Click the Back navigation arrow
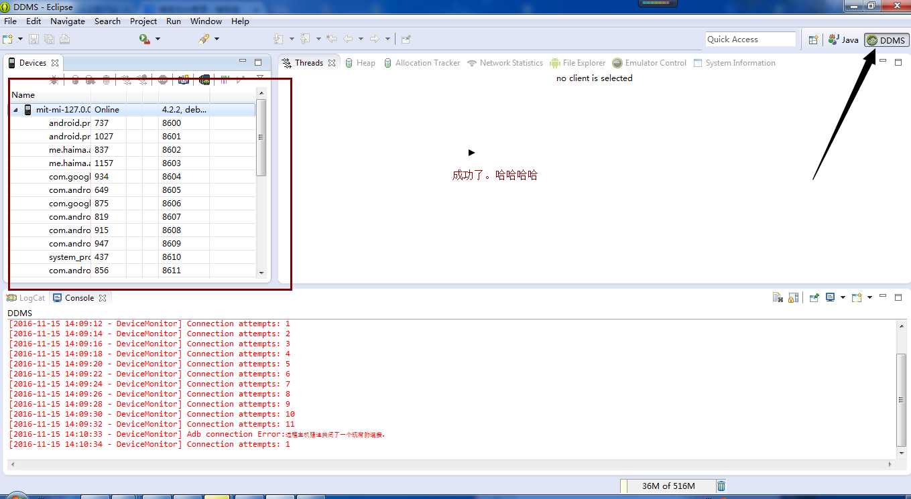Image resolution: width=911 pixels, height=499 pixels. [x=349, y=40]
